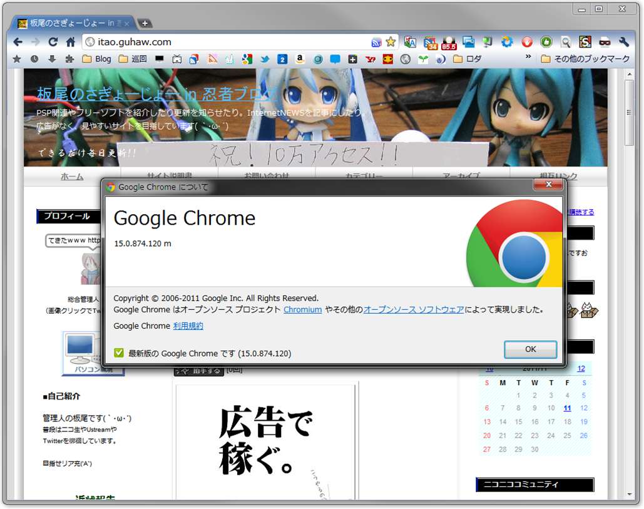Click the red down-arrow extension icon
The image size is (644, 509).
point(527,42)
